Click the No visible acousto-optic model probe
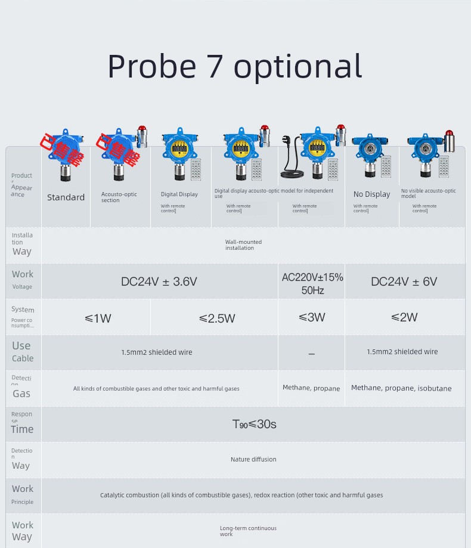 432,154
